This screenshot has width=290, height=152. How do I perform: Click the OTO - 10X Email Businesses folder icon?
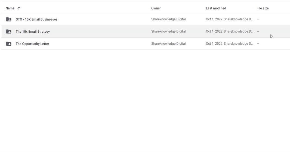(x=9, y=19)
